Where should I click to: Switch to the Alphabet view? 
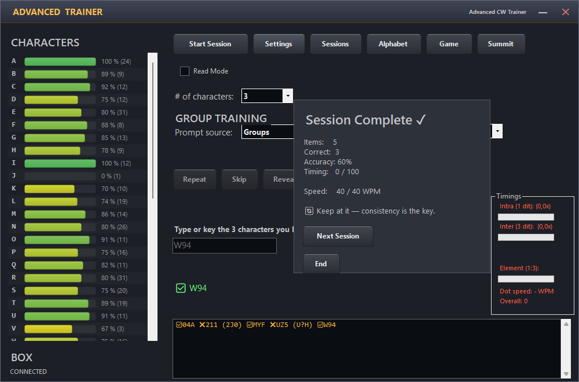coord(393,44)
